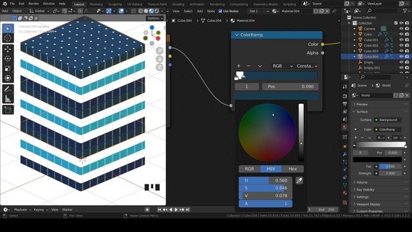This screenshot has width=412, height=232.
Task: Open the Texture properties checker tab icon
Action: pyautogui.click(x=345, y=202)
